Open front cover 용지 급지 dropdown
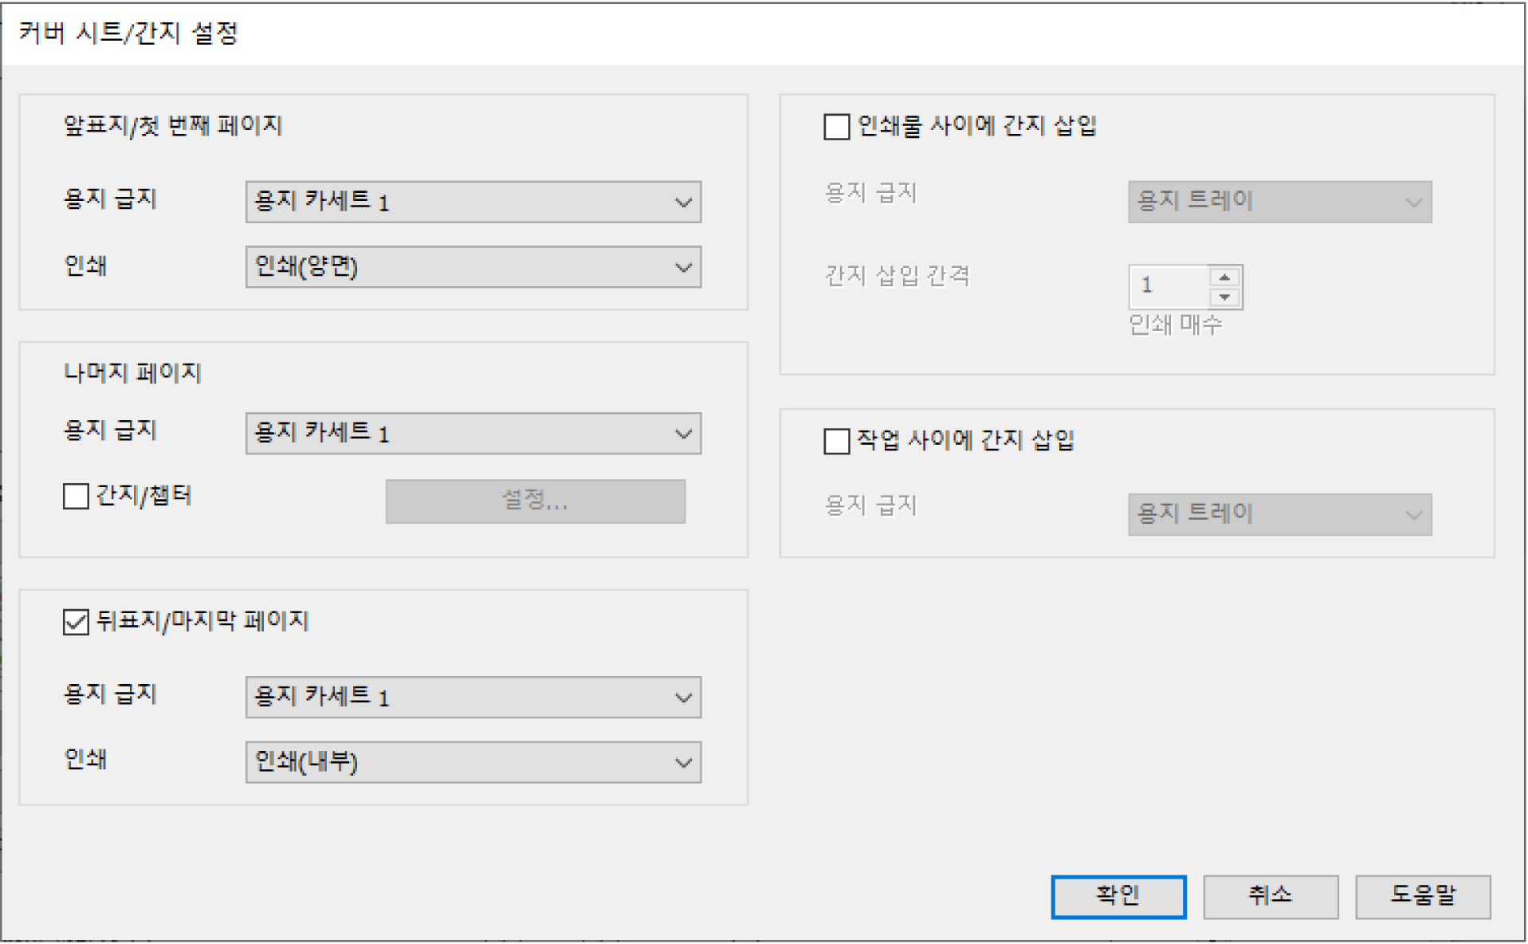 [x=473, y=202]
